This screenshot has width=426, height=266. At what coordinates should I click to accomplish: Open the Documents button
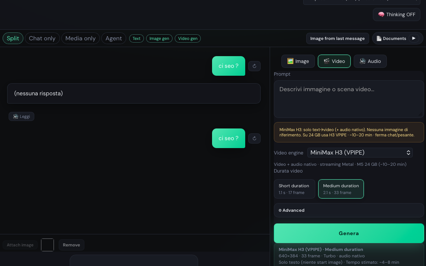coord(394,38)
